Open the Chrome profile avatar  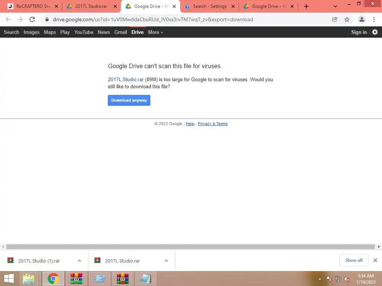[362, 19]
